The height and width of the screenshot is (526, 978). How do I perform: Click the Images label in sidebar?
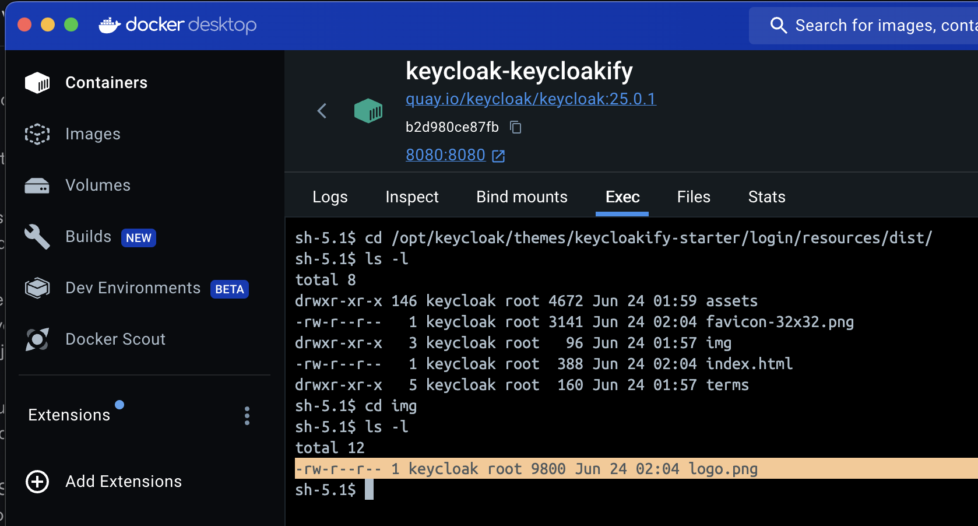(93, 134)
